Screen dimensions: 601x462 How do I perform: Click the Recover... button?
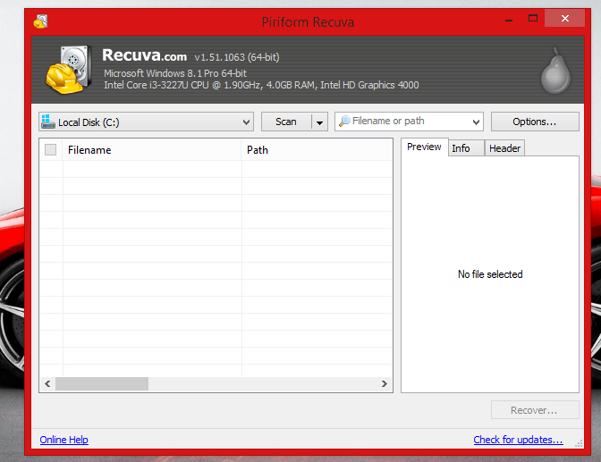pos(535,410)
